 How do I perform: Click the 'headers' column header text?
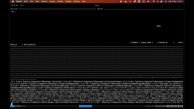(135, 42)
